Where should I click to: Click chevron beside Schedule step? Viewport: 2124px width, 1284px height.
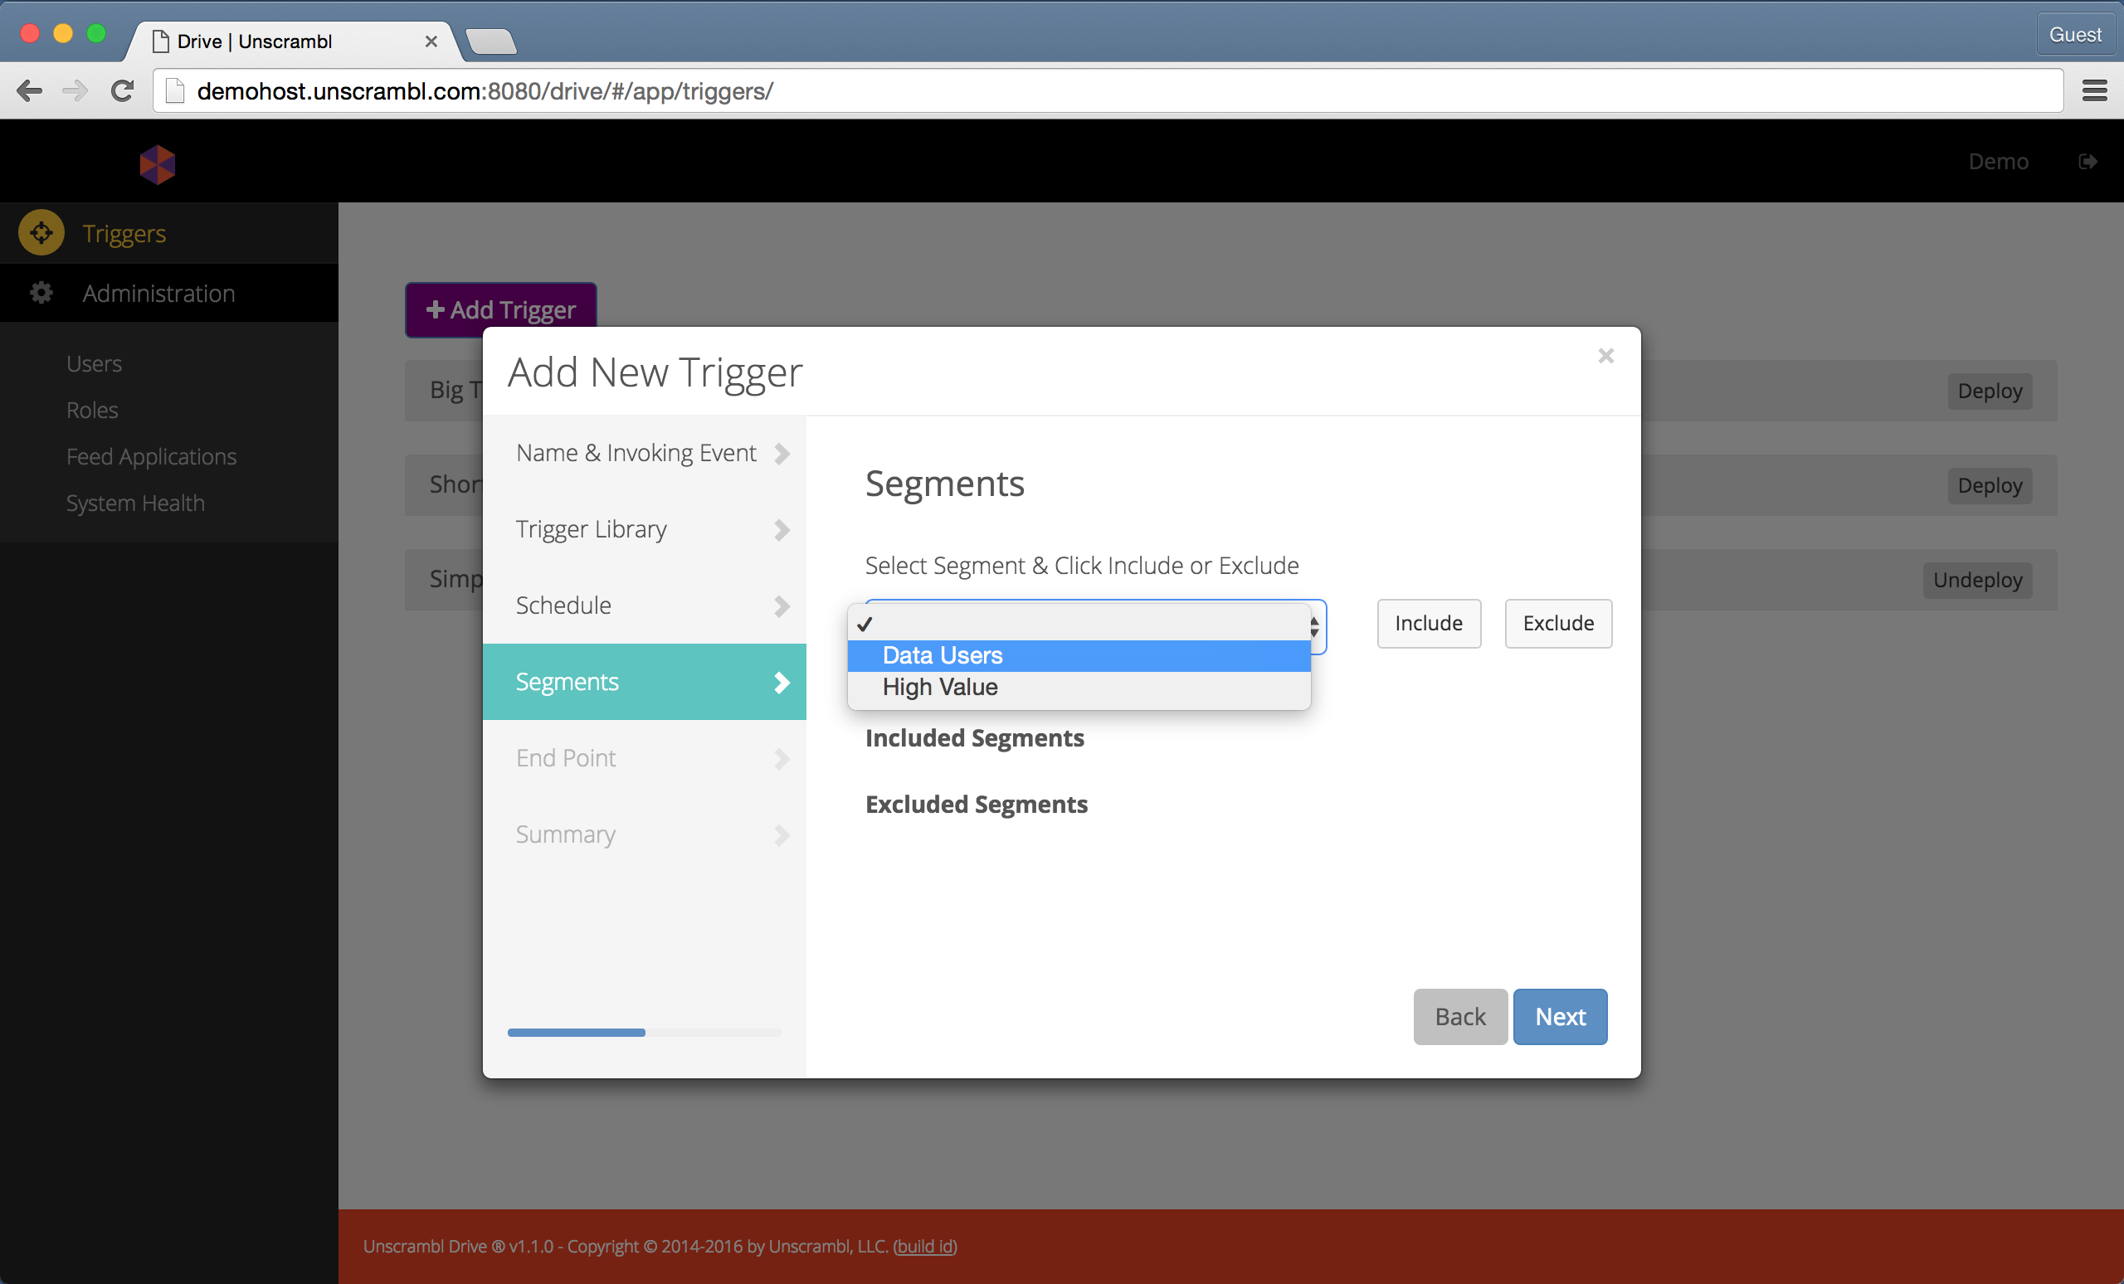point(782,606)
